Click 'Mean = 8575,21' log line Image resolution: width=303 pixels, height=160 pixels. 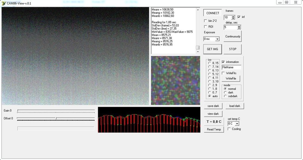(161, 35)
